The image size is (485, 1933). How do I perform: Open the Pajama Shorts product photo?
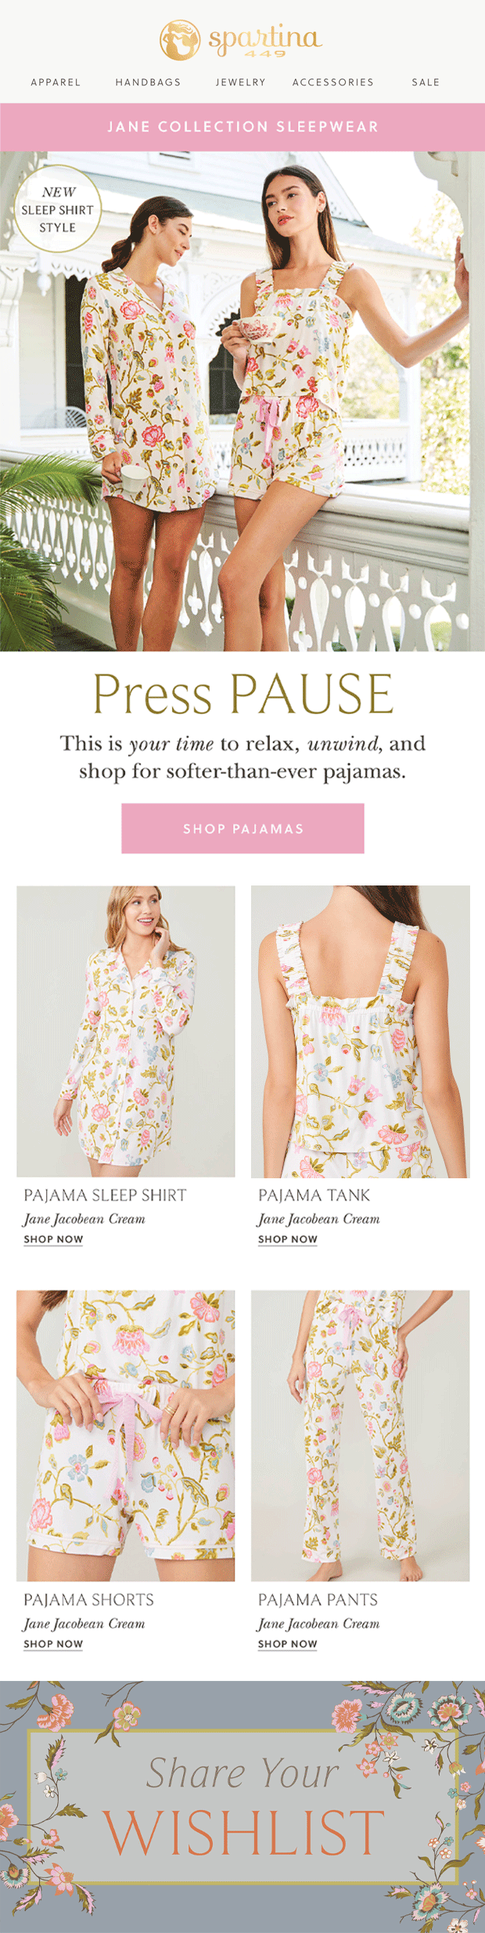126,1436
